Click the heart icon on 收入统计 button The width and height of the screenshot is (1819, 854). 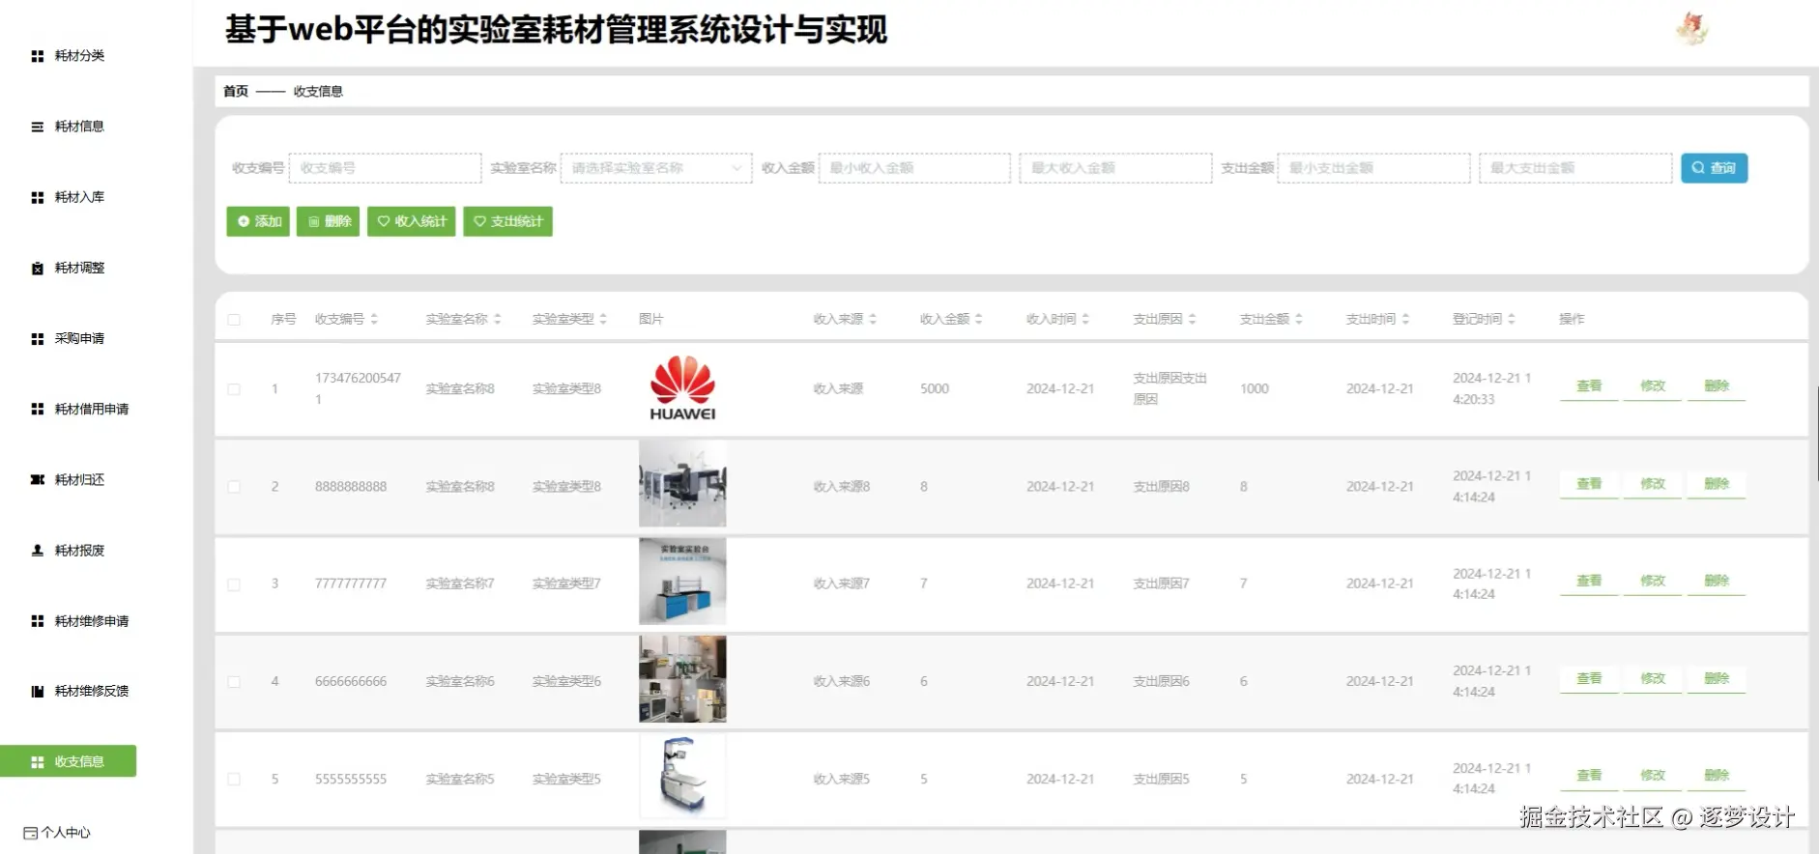point(384,221)
